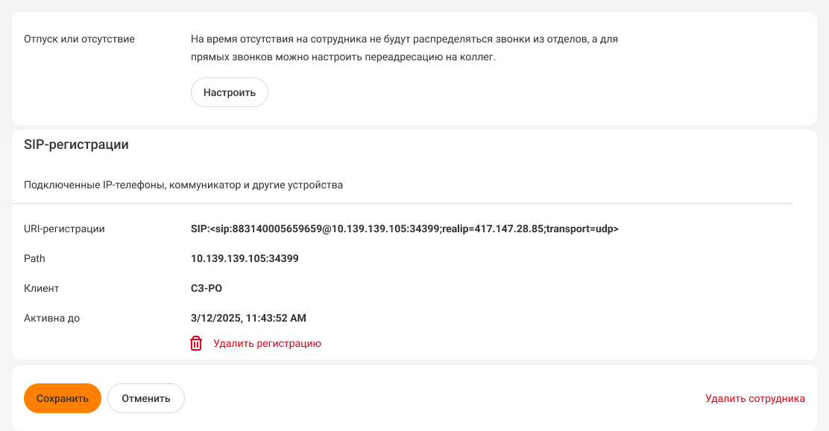Click the divider line below the SIP subtitle

tap(403, 203)
